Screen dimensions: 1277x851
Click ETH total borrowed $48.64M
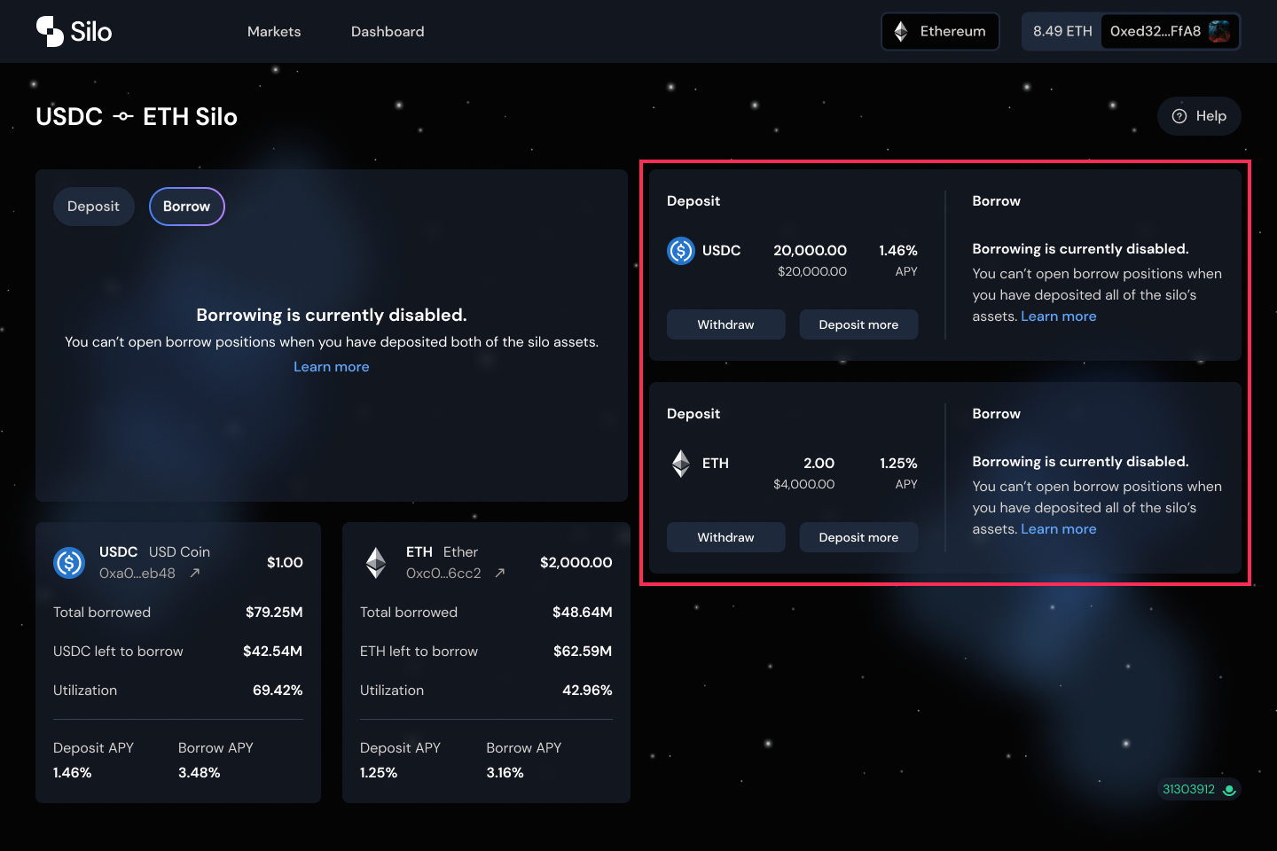(x=582, y=612)
